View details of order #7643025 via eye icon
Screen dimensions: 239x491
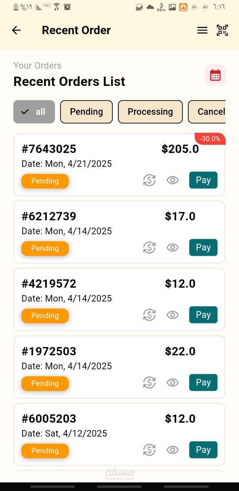(173, 180)
